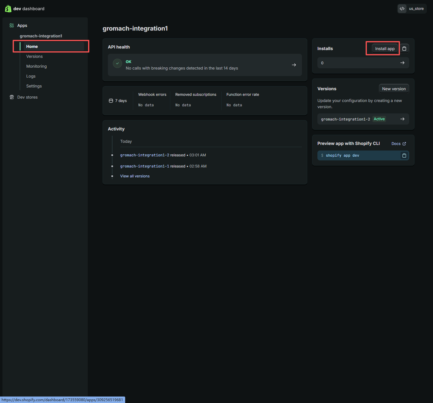Click the New version button

pos(394,89)
